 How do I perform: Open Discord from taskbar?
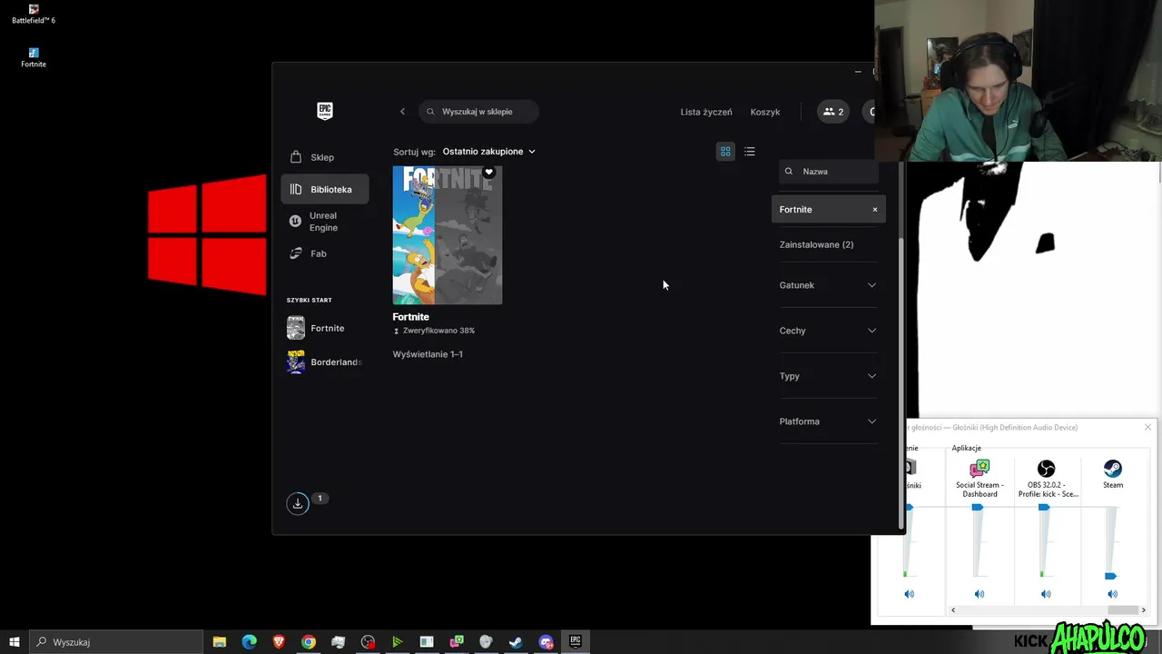[x=546, y=642]
